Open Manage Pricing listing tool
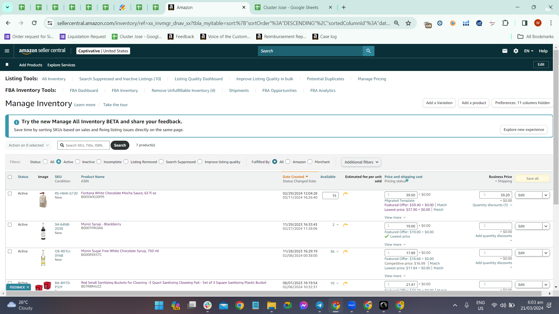This screenshot has width=559, height=314. [x=372, y=79]
